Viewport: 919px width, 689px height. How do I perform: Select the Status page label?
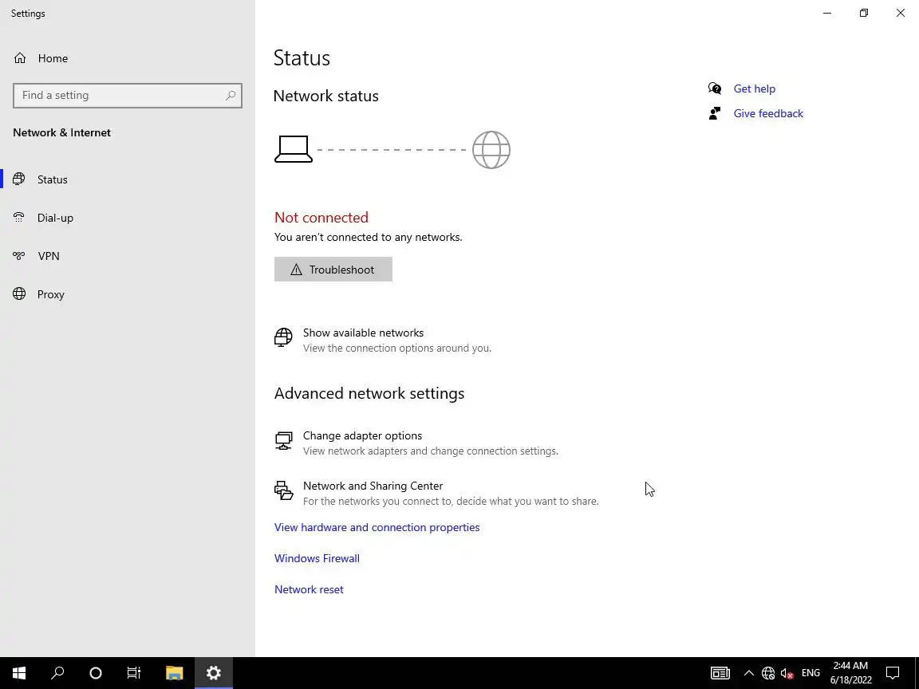[52, 180]
